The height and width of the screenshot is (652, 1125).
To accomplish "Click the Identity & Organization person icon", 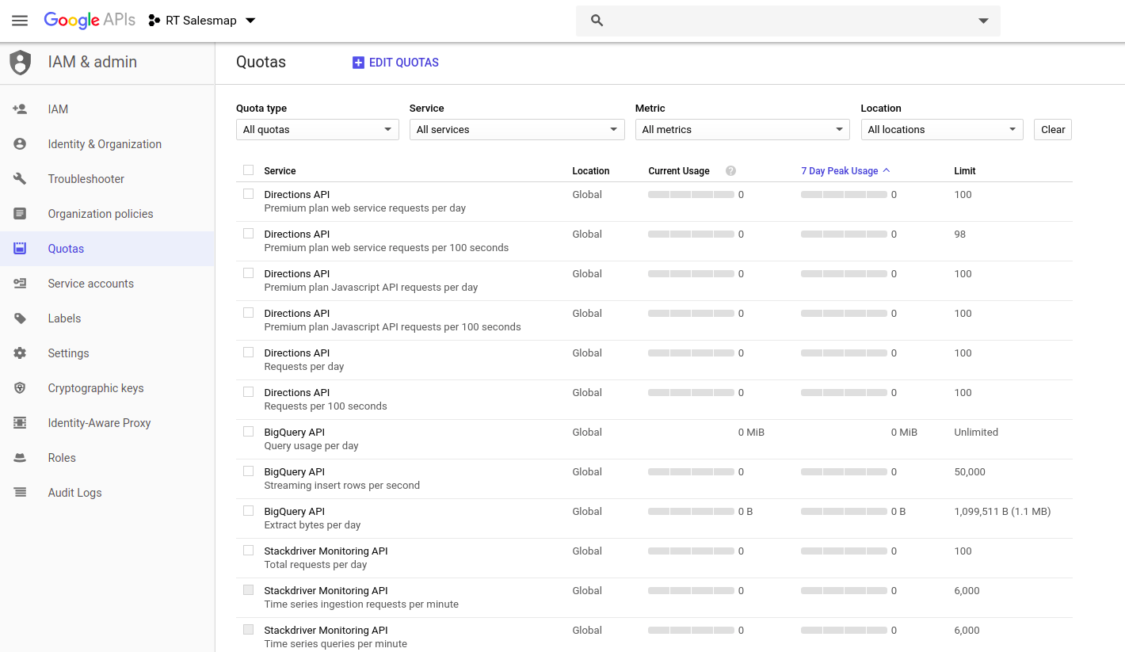I will point(20,144).
